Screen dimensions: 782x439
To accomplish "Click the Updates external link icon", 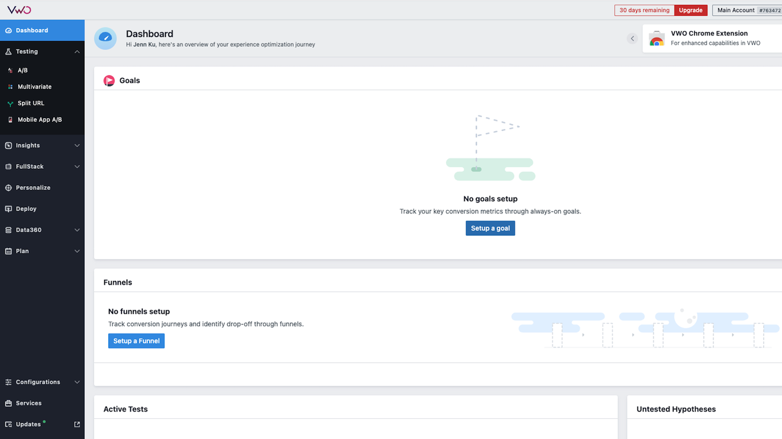I will click(x=77, y=424).
